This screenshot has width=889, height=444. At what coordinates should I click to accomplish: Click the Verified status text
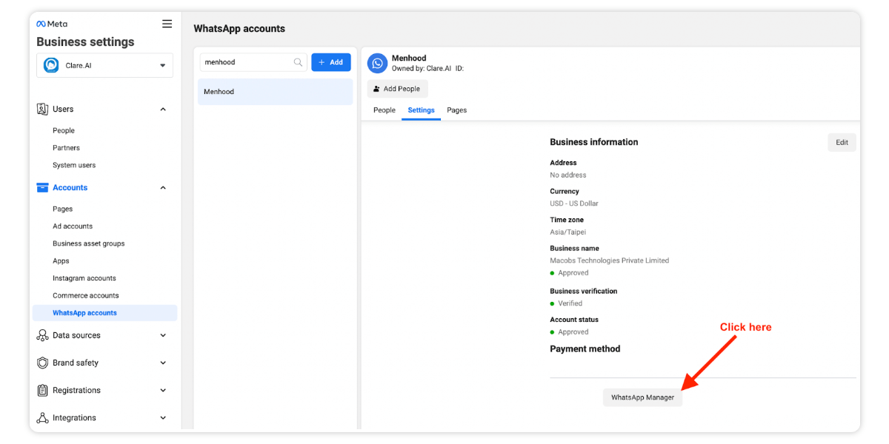570,303
